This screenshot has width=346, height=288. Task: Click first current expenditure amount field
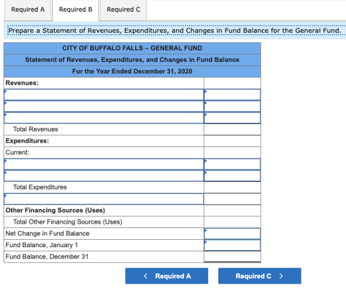232,164
